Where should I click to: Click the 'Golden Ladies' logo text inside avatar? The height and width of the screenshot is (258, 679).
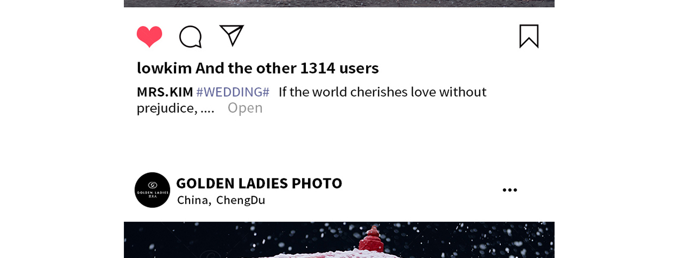click(152, 192)
